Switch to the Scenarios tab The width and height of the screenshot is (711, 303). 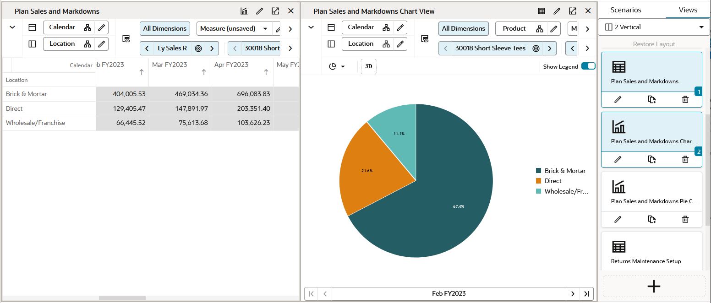pos(626,10)
